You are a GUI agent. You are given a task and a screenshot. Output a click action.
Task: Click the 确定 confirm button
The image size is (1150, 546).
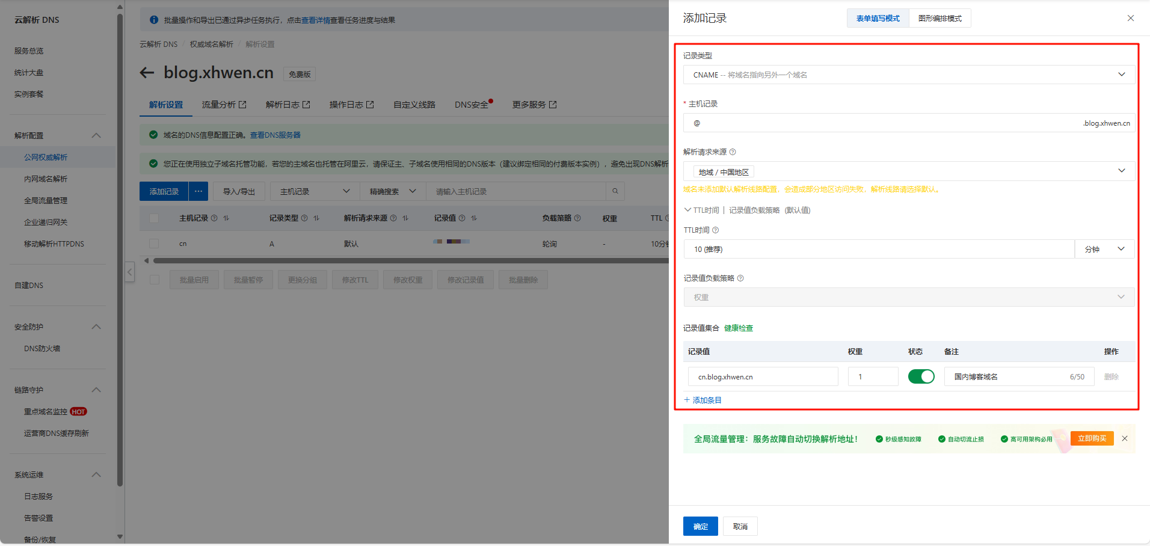pyautogui.click(x=700, y=526)
